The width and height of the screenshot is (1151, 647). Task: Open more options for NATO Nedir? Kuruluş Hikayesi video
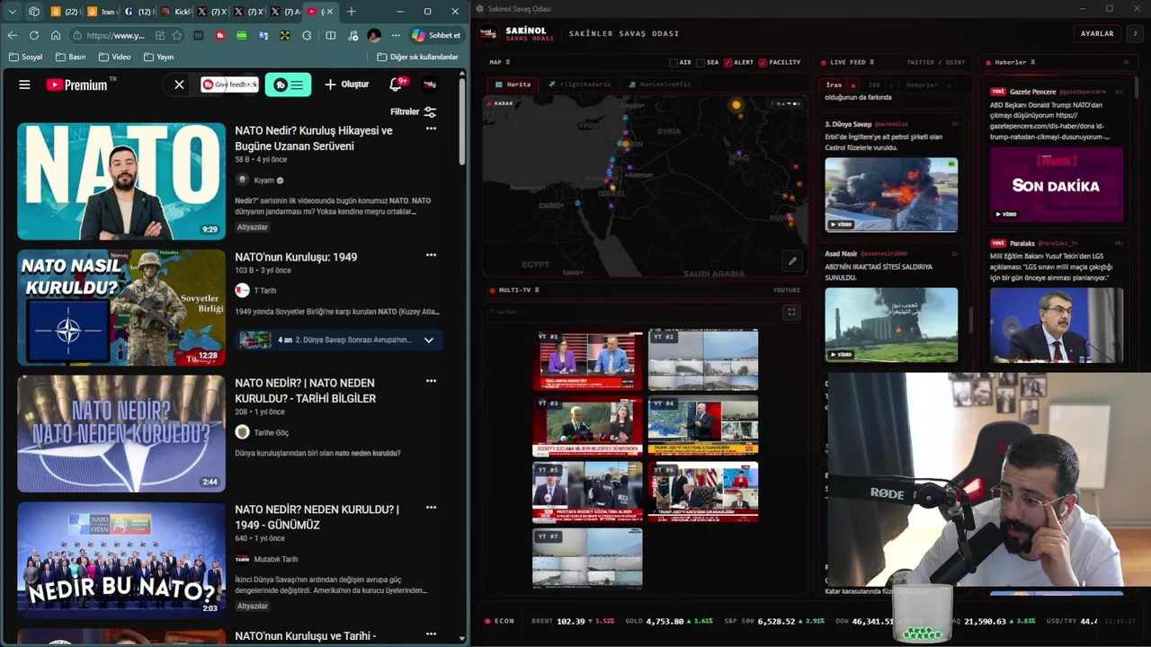(431, 129)
